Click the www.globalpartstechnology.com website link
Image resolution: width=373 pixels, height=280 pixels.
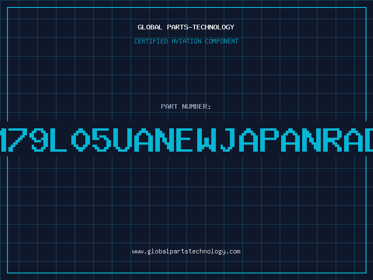[186, 252]
